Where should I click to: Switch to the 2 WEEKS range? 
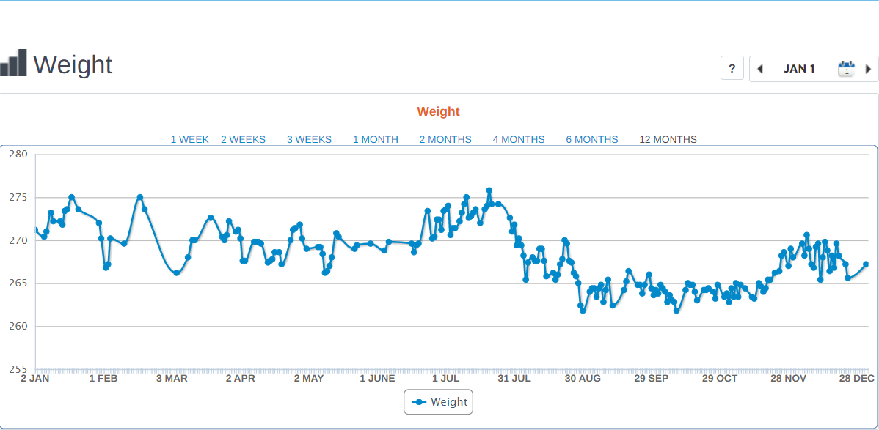(243, 139)
